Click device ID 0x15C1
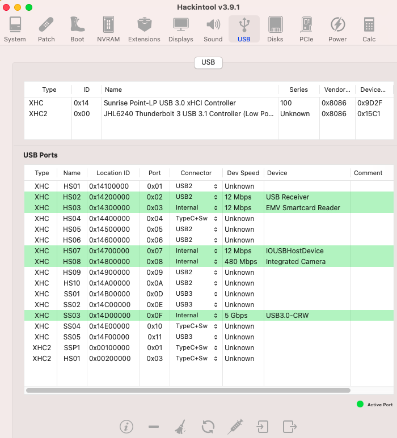The image size is (397, 438). [x=369, y=114]
